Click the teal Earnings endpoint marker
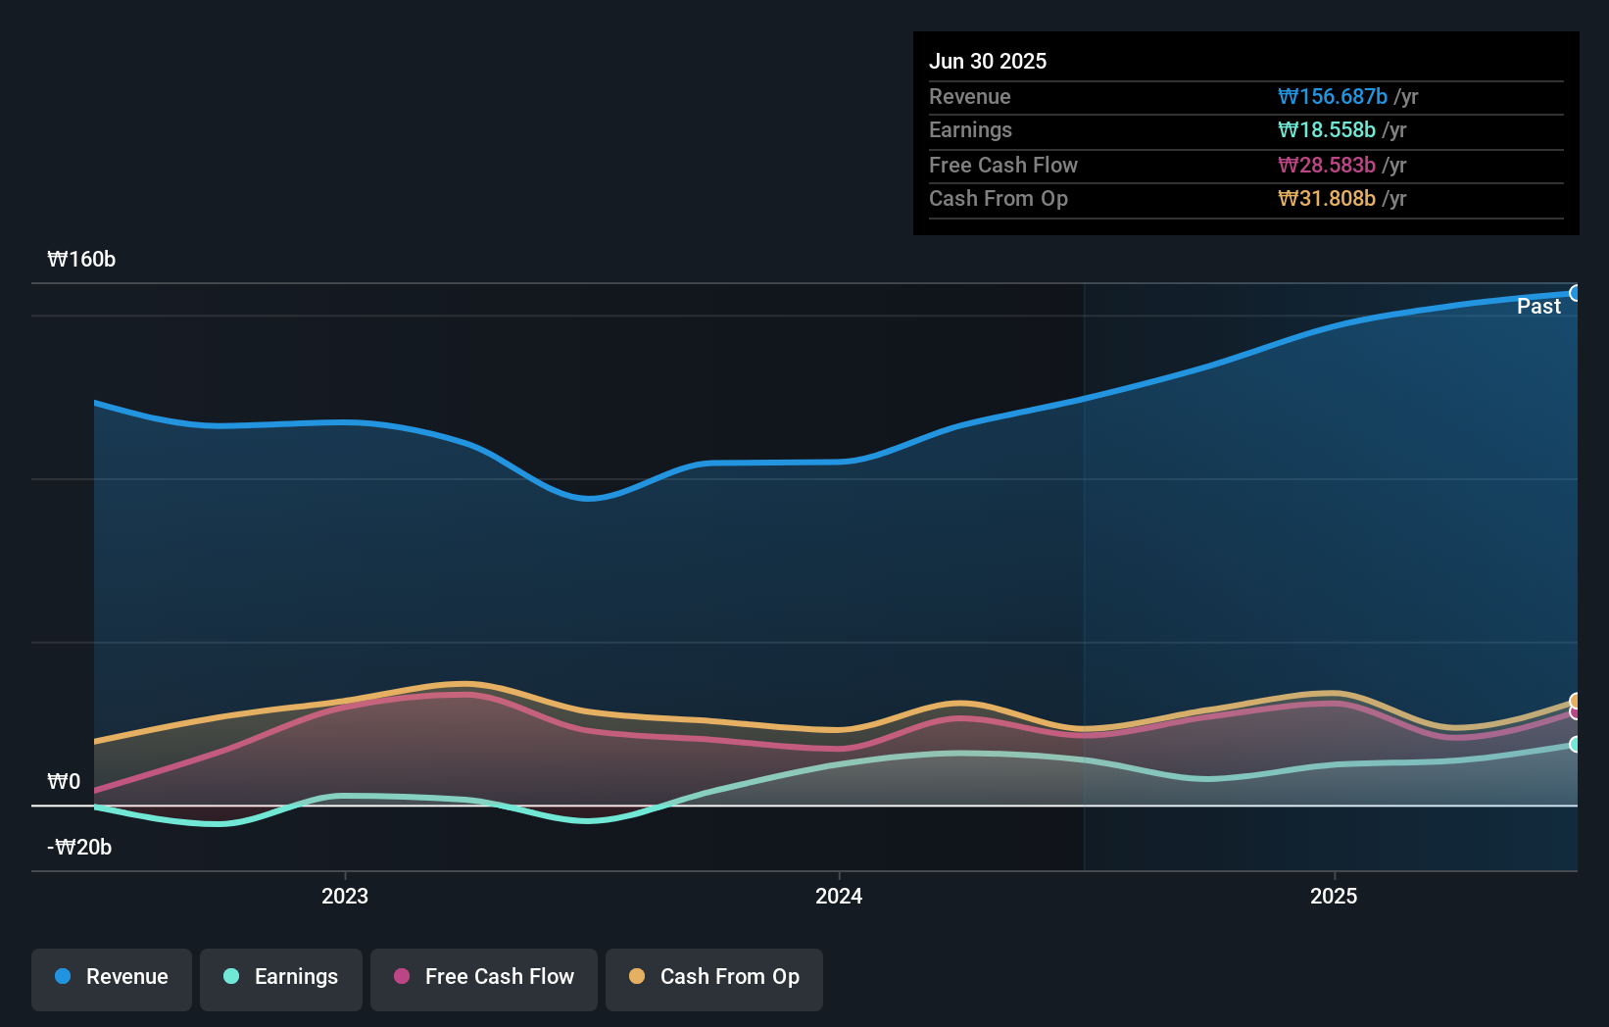Screen dimensions: 1609x1027 (1574, 743)
